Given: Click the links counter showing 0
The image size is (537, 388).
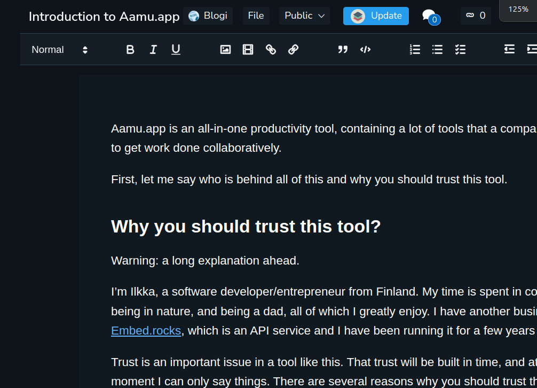Looking at the screenshot, I should pyautogui.click(x=476, y=16).
